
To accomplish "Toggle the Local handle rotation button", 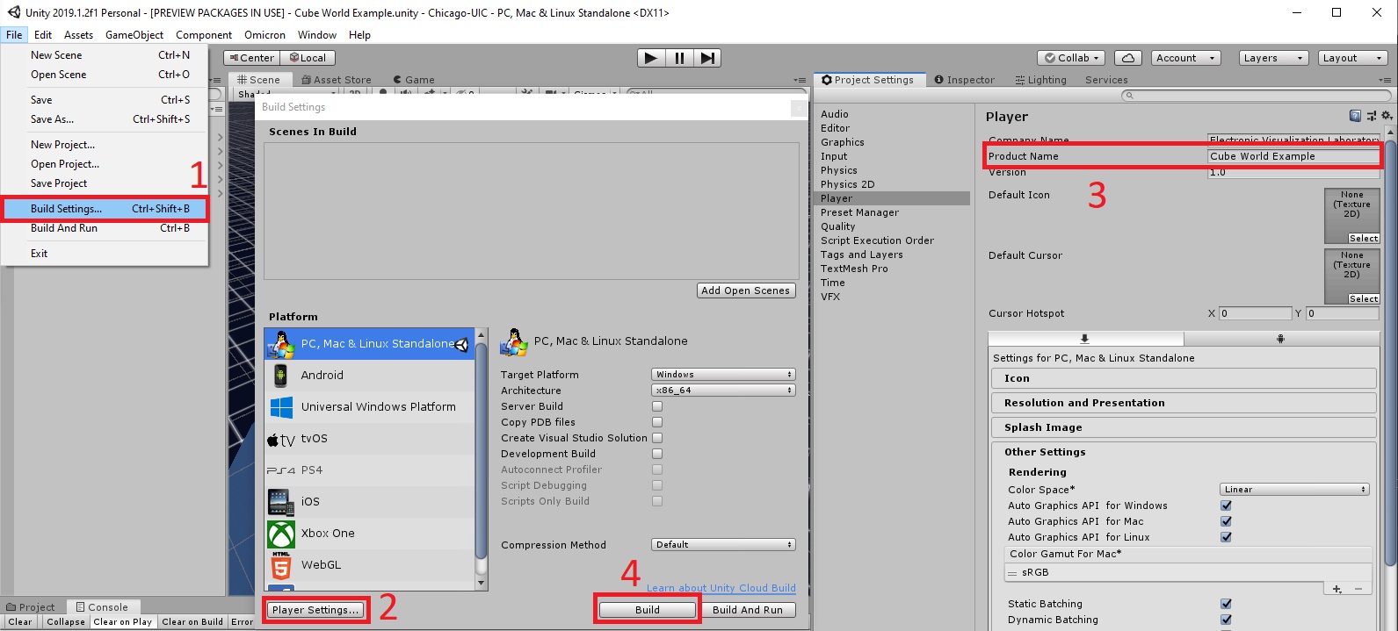I will point(308,58).
